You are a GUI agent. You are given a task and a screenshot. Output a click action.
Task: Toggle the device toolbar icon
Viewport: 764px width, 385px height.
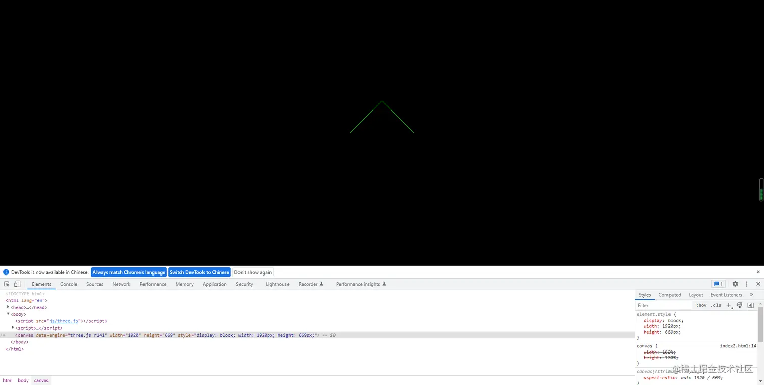[17, 284]
